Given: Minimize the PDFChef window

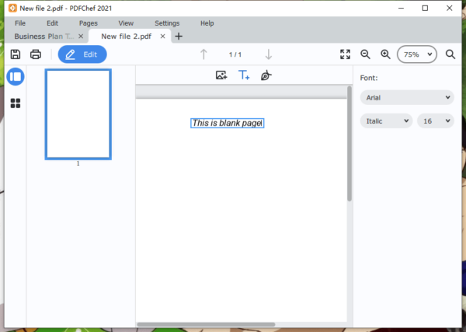Looking at the screenshot, I should tap(401, 8).
